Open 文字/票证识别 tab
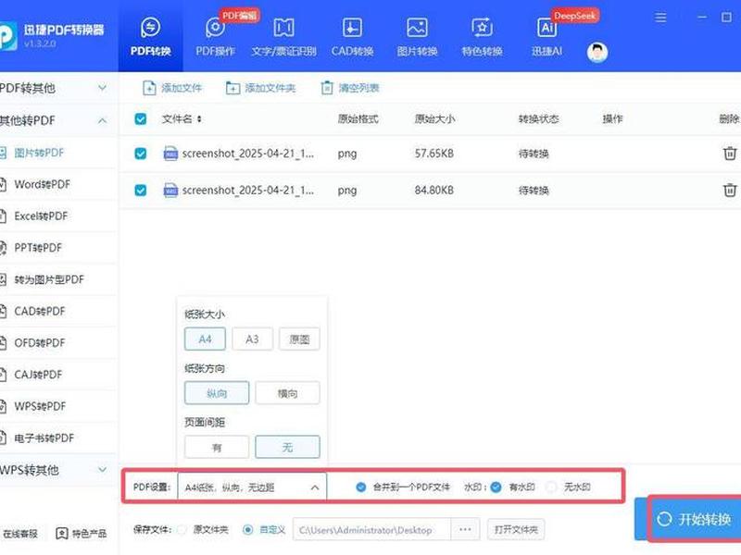The width and height of the screenshot is (741, 555). [283, 37]
